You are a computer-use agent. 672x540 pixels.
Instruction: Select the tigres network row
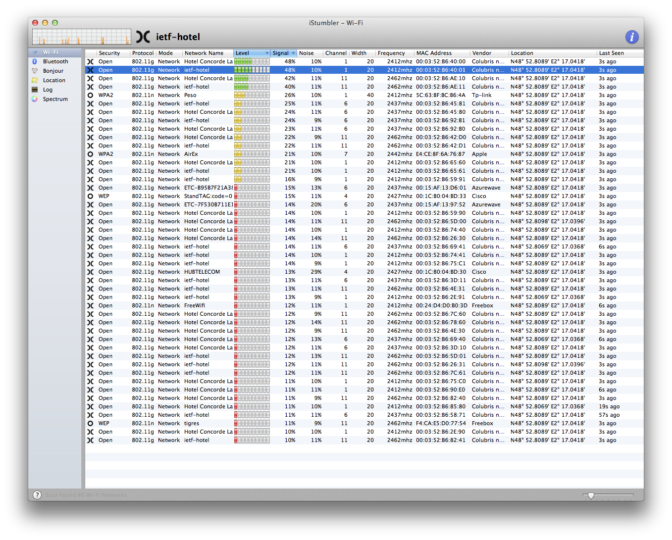tap(364, 423)
